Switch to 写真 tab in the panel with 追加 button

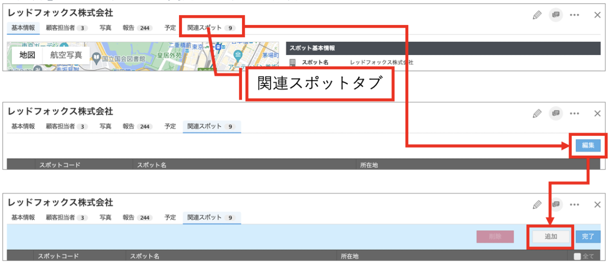tap(105, 218)
